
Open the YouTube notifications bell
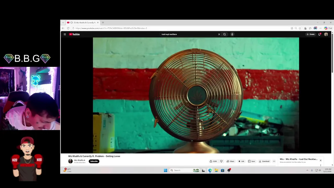(319, 34)
